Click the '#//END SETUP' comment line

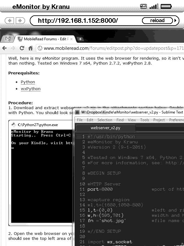(104, 232)
